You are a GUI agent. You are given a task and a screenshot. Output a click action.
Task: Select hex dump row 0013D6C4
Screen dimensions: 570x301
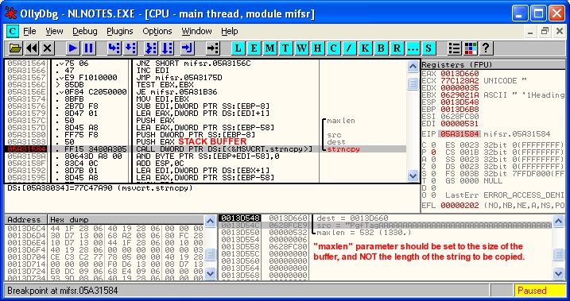point(105,229)
